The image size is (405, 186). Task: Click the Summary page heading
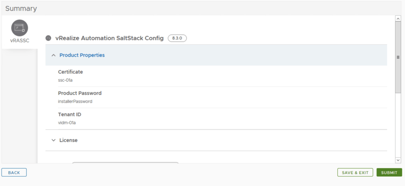pyautogui.click(x=21, y=8)
